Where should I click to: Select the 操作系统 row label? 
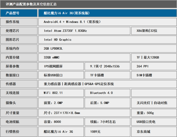pyautogui.click(x=19, y=22)
